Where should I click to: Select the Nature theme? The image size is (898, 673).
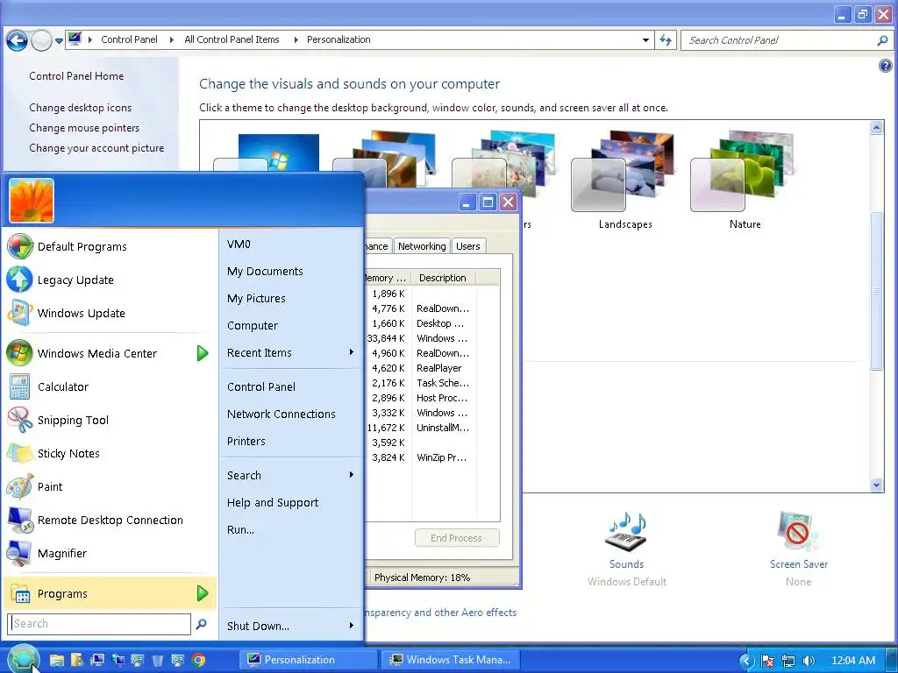(x=745, y=181)
